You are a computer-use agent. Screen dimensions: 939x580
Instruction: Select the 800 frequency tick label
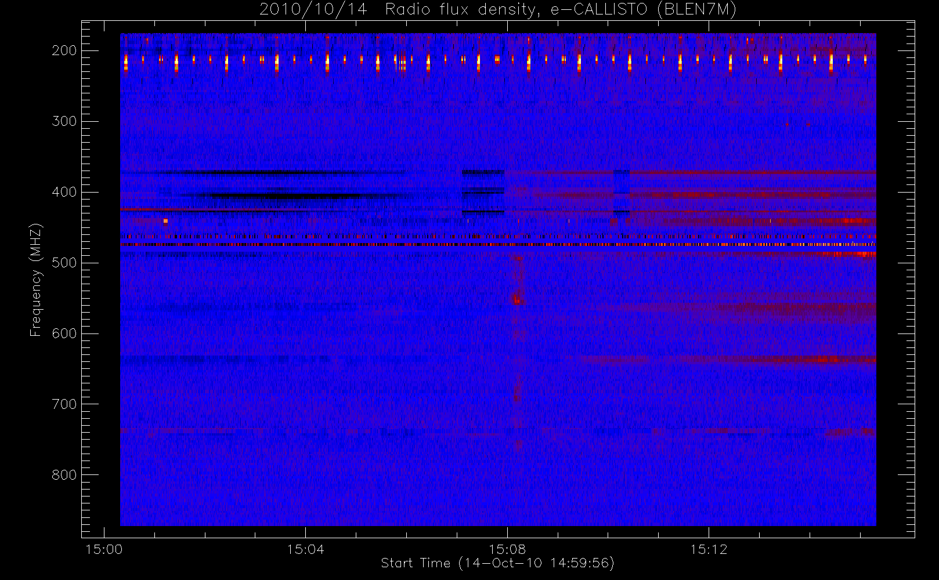point(64,475)
